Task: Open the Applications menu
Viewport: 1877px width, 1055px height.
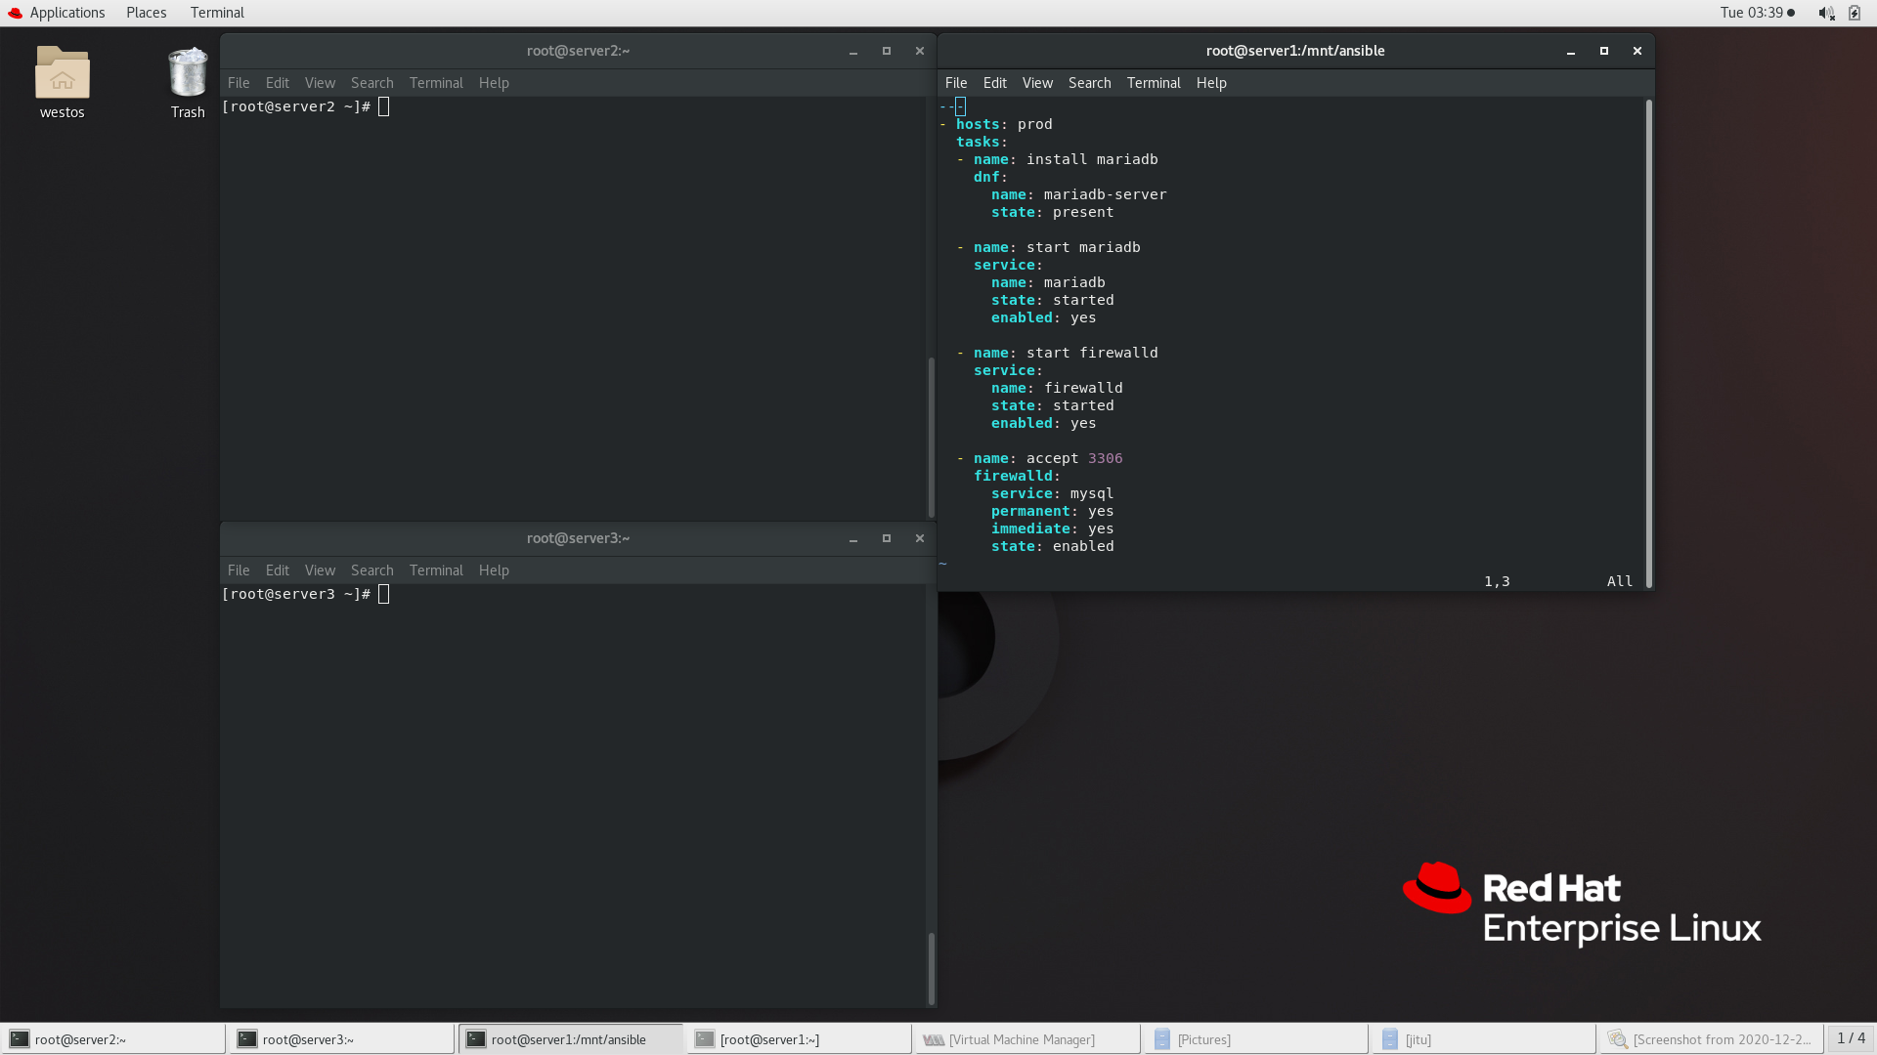Action: (x=66, y=13)
